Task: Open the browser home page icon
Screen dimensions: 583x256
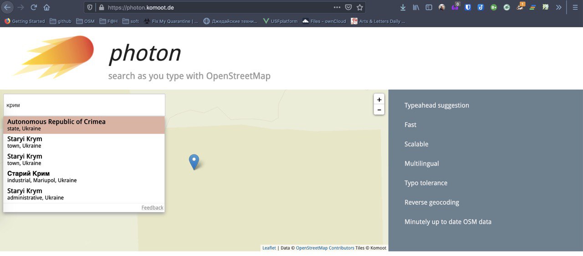Action: pyautogui.click(x=46, y=7)
